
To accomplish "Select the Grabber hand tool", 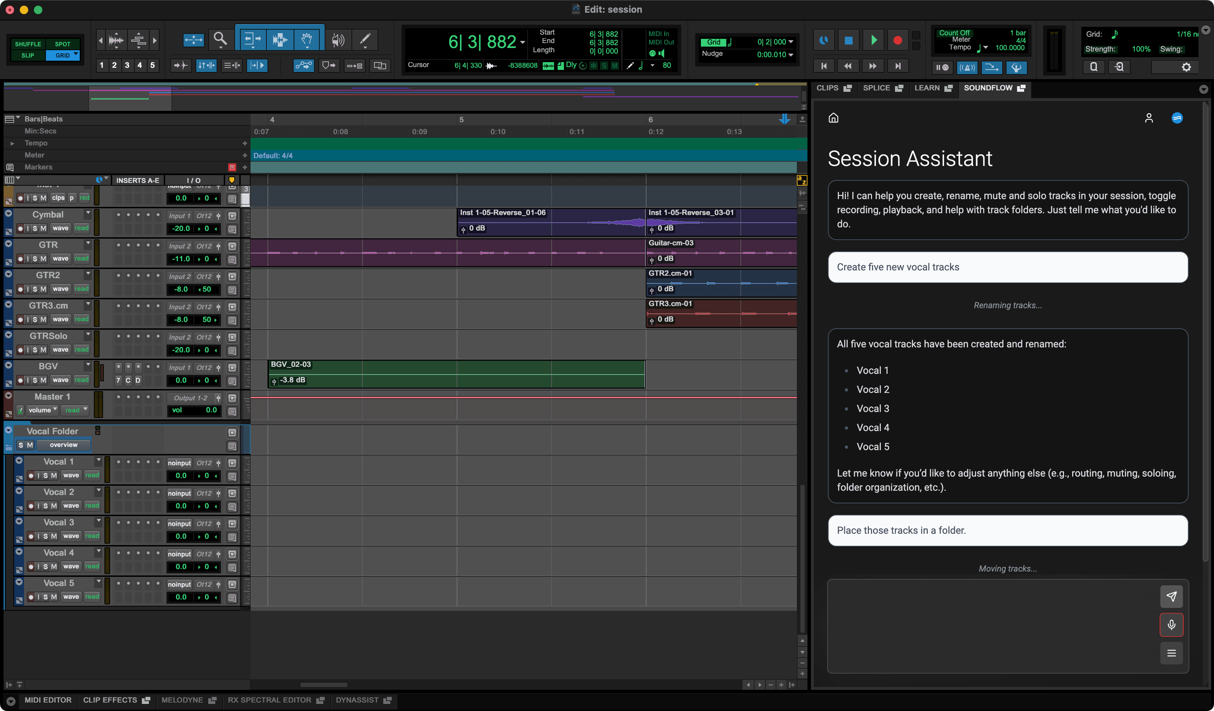I will (x=306, y=39).
